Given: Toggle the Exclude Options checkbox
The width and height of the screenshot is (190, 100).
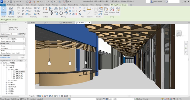Looking at the screenshot, I should point(136,99).
